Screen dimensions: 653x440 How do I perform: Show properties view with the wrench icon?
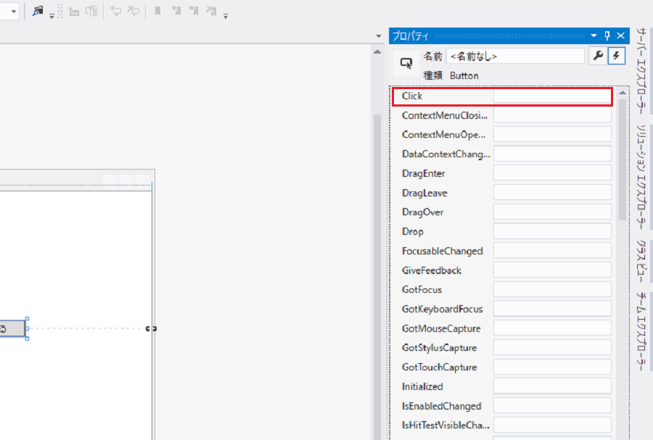598,56
